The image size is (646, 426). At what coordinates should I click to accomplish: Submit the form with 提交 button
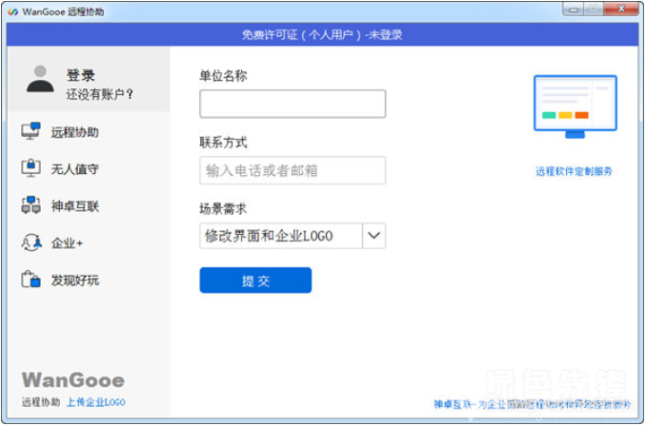[255, 281]
